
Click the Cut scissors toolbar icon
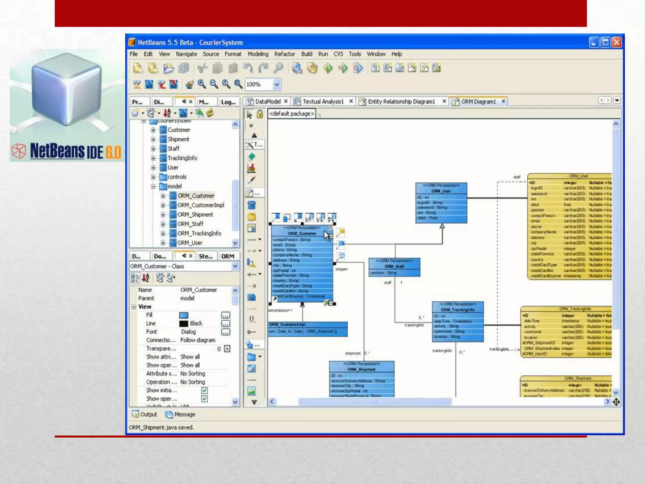point(202,68)
